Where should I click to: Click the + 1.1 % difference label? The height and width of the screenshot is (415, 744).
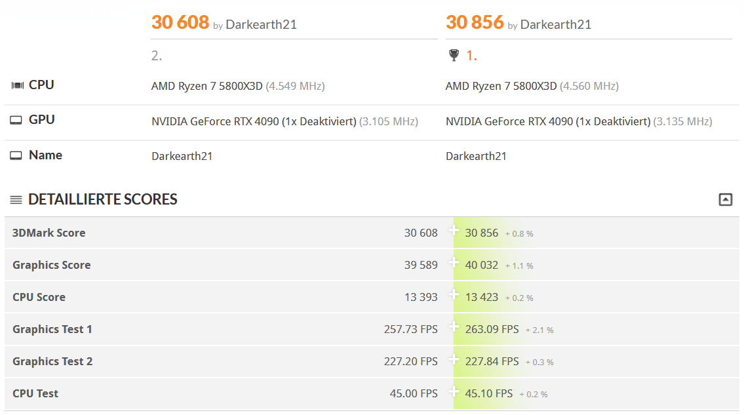point(519,266)
